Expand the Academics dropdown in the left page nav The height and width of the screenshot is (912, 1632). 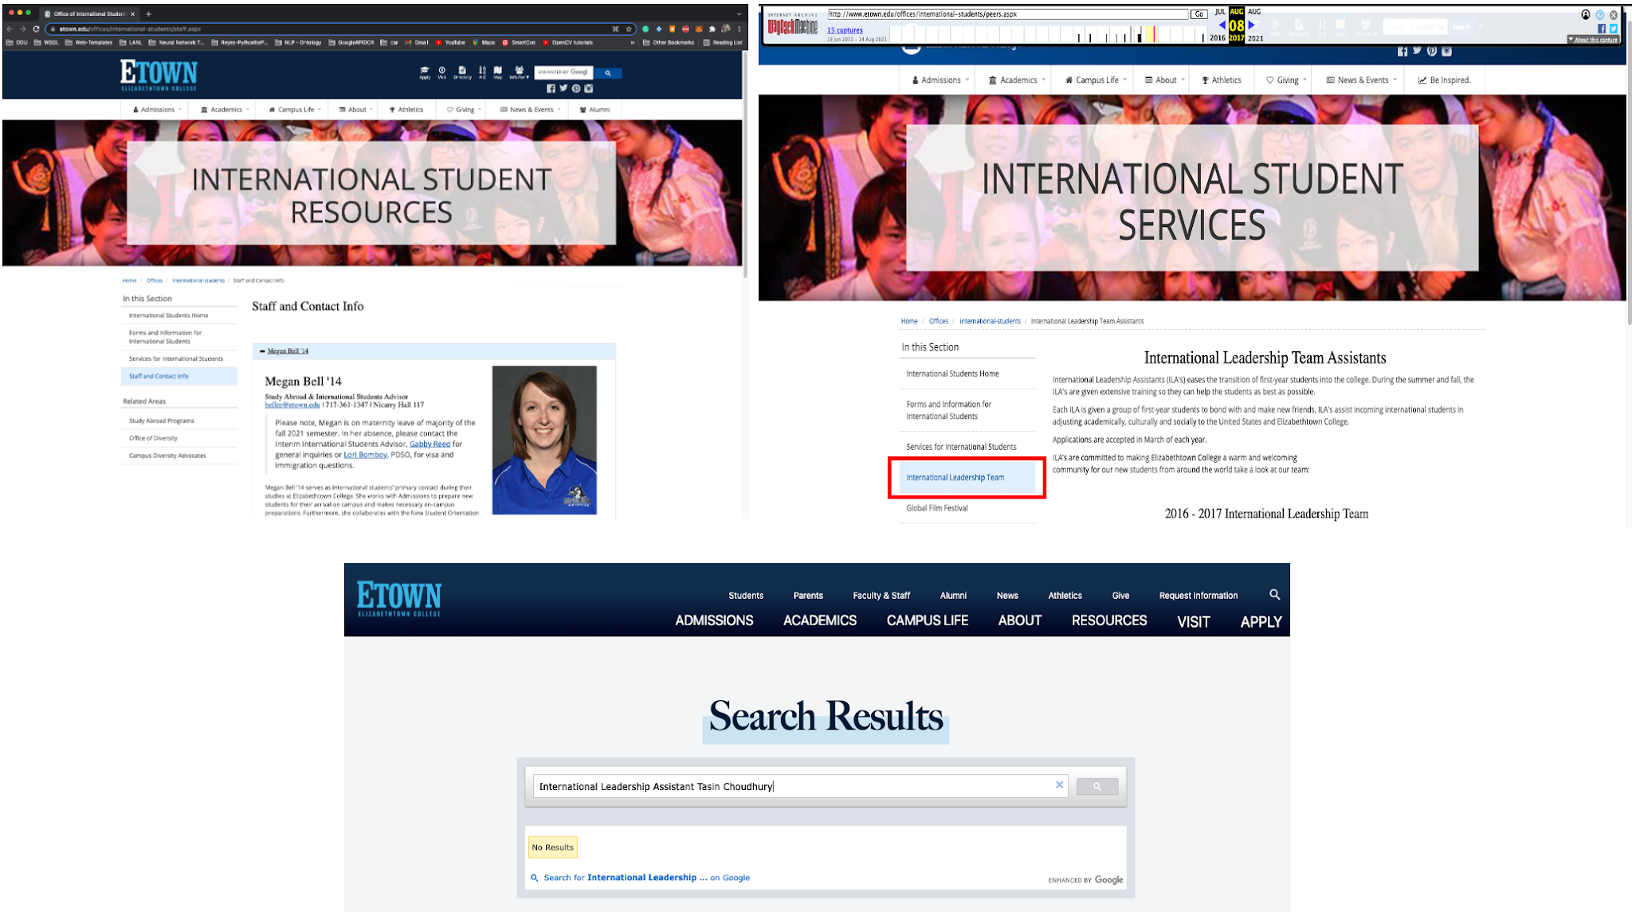coord(225,109)
